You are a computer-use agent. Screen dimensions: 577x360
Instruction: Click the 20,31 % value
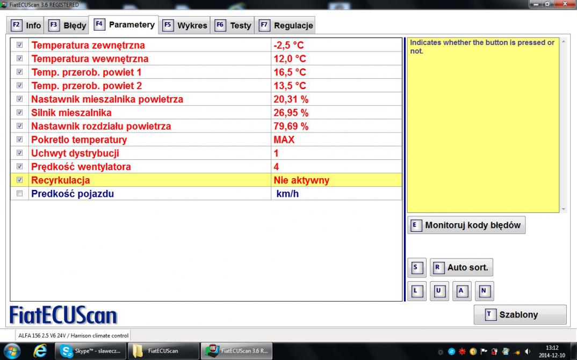[x=291, y=99]
